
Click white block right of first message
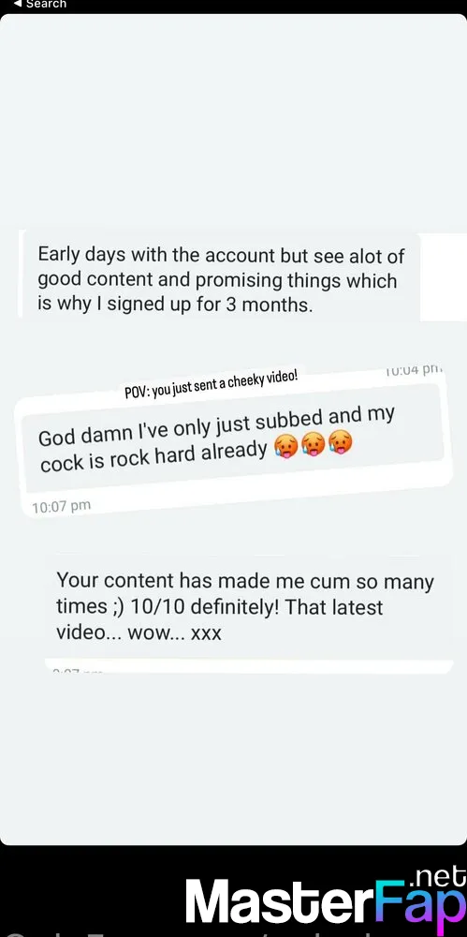(x=444, y=277)
